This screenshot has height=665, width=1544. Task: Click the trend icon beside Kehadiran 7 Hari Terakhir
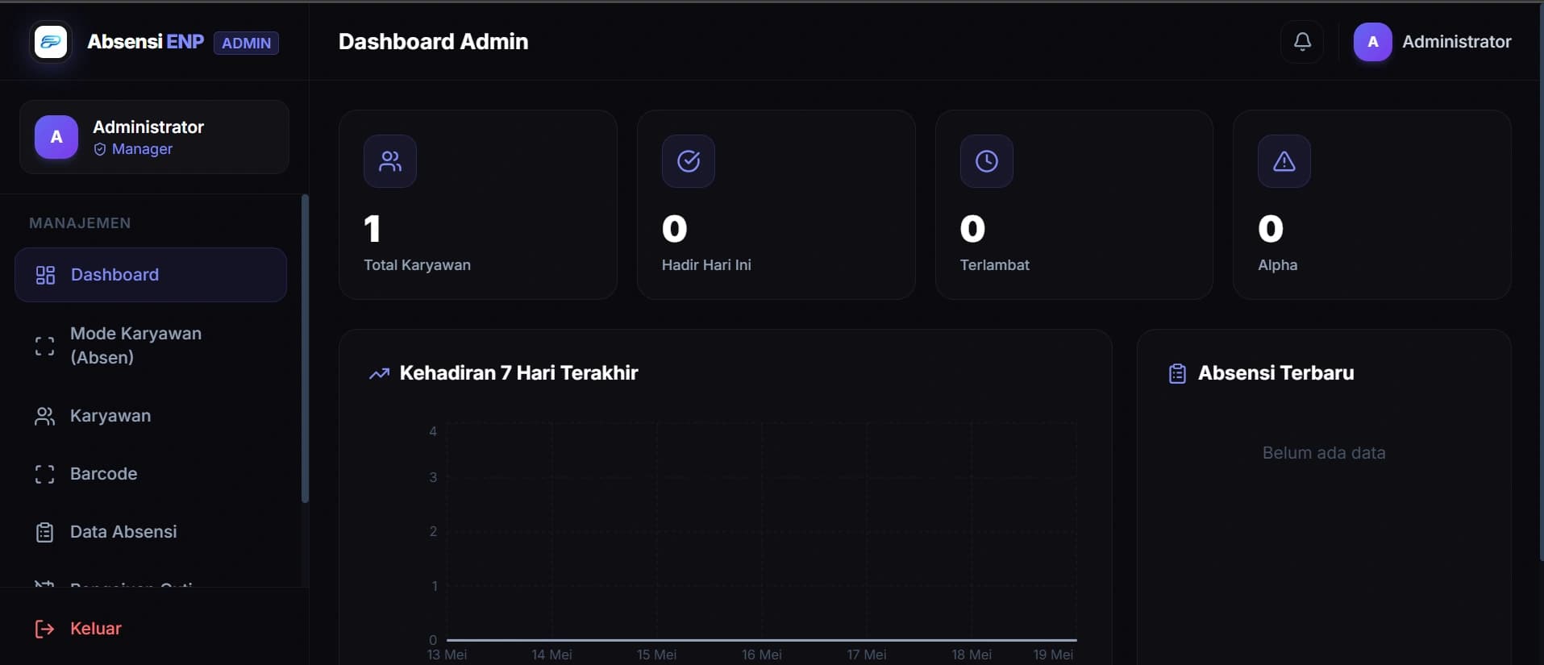tap(379, 373)
